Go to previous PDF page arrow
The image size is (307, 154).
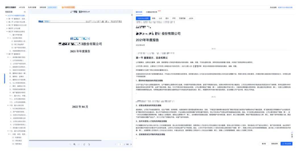click(115, 144)
